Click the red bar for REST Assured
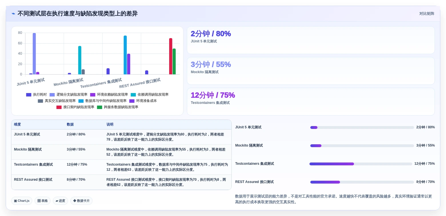This screenshot has width=446, height=216. (x=171, y=56)
